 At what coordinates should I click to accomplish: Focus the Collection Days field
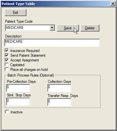coord(59,88)
